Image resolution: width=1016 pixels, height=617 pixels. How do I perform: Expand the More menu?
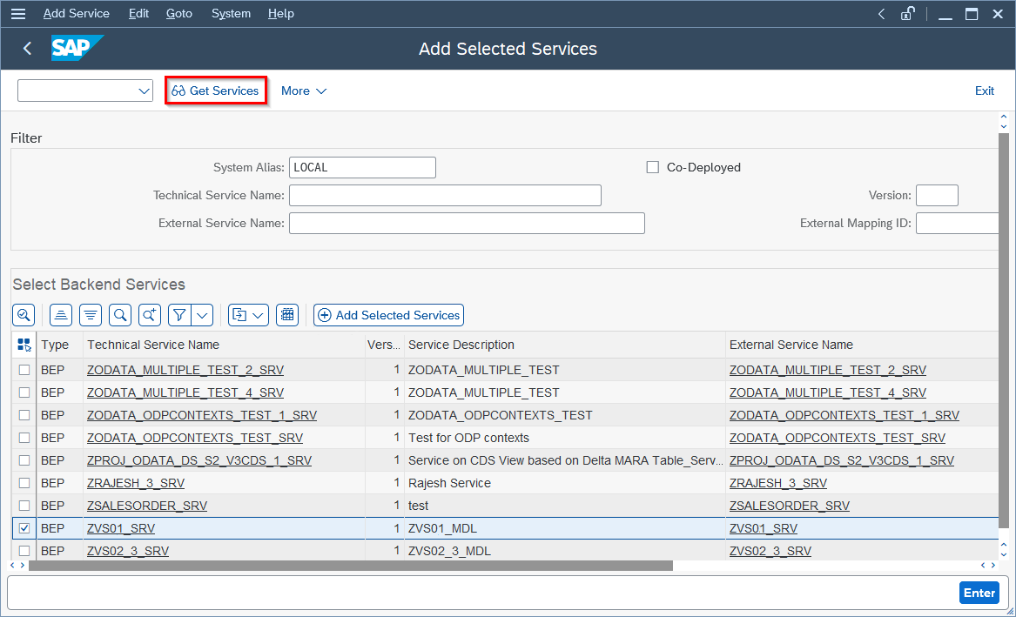point(303,91)
